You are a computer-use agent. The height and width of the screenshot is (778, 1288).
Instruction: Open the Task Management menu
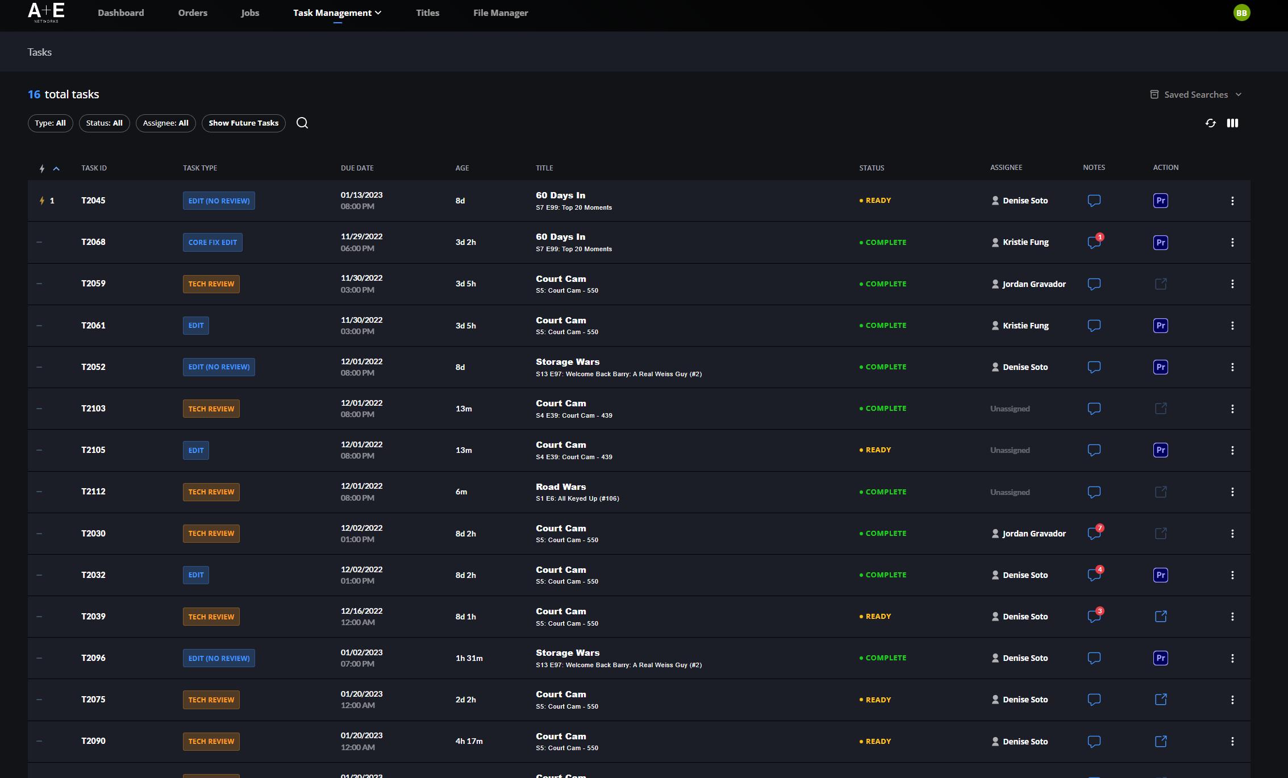coord(337,13)
